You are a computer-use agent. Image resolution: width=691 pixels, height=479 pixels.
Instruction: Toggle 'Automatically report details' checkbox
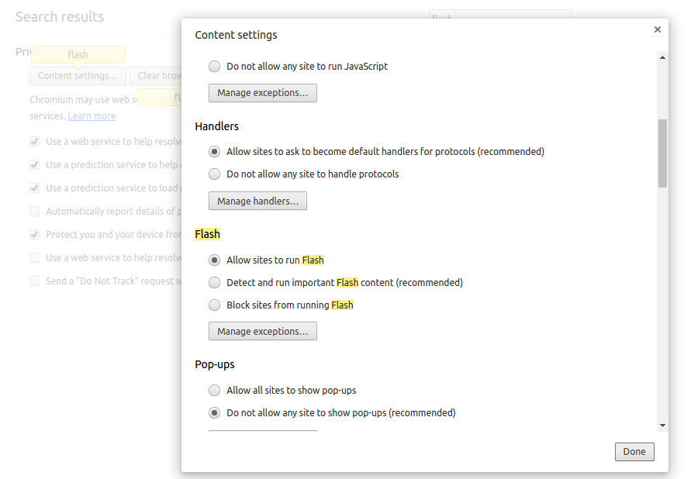[34, 212]
